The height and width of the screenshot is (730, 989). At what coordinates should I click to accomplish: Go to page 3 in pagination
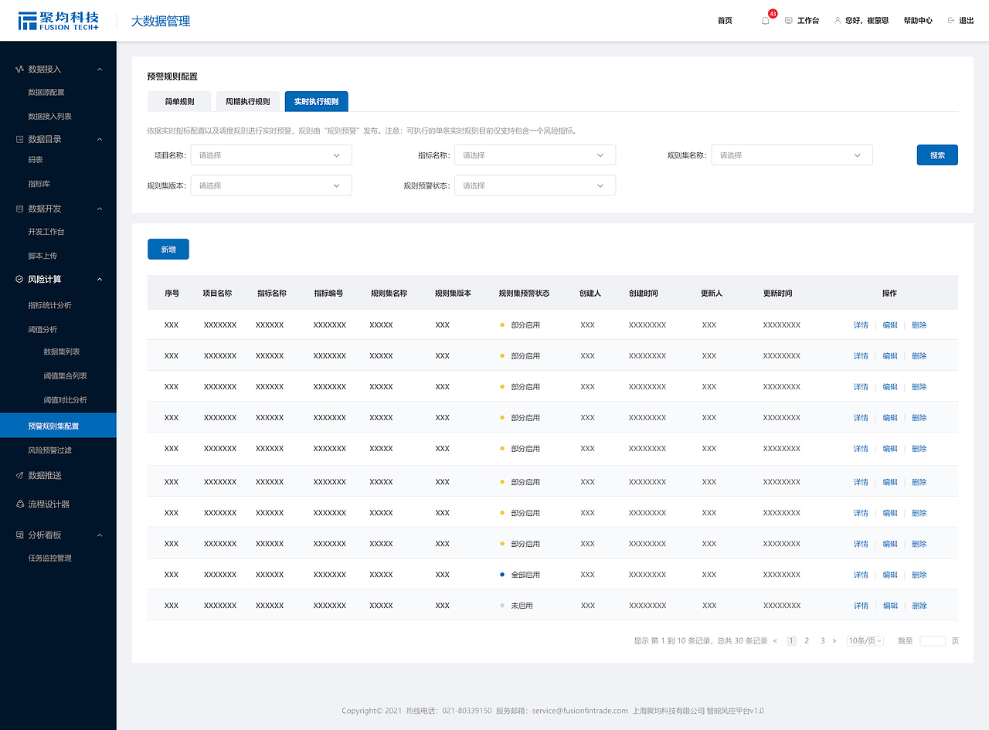tap(823, 641)
